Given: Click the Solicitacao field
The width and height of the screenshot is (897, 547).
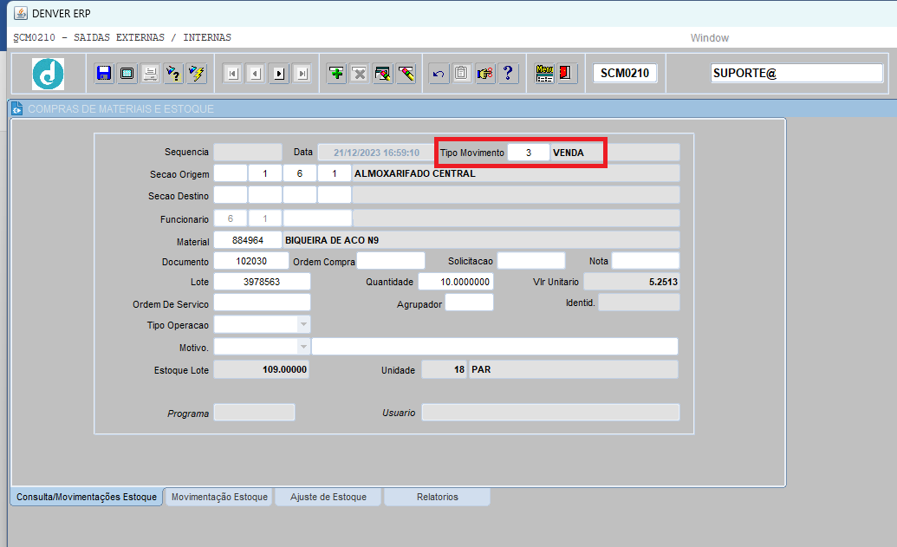Looking at the screenshot, I should pyautogui.click(x=531, y=260).
